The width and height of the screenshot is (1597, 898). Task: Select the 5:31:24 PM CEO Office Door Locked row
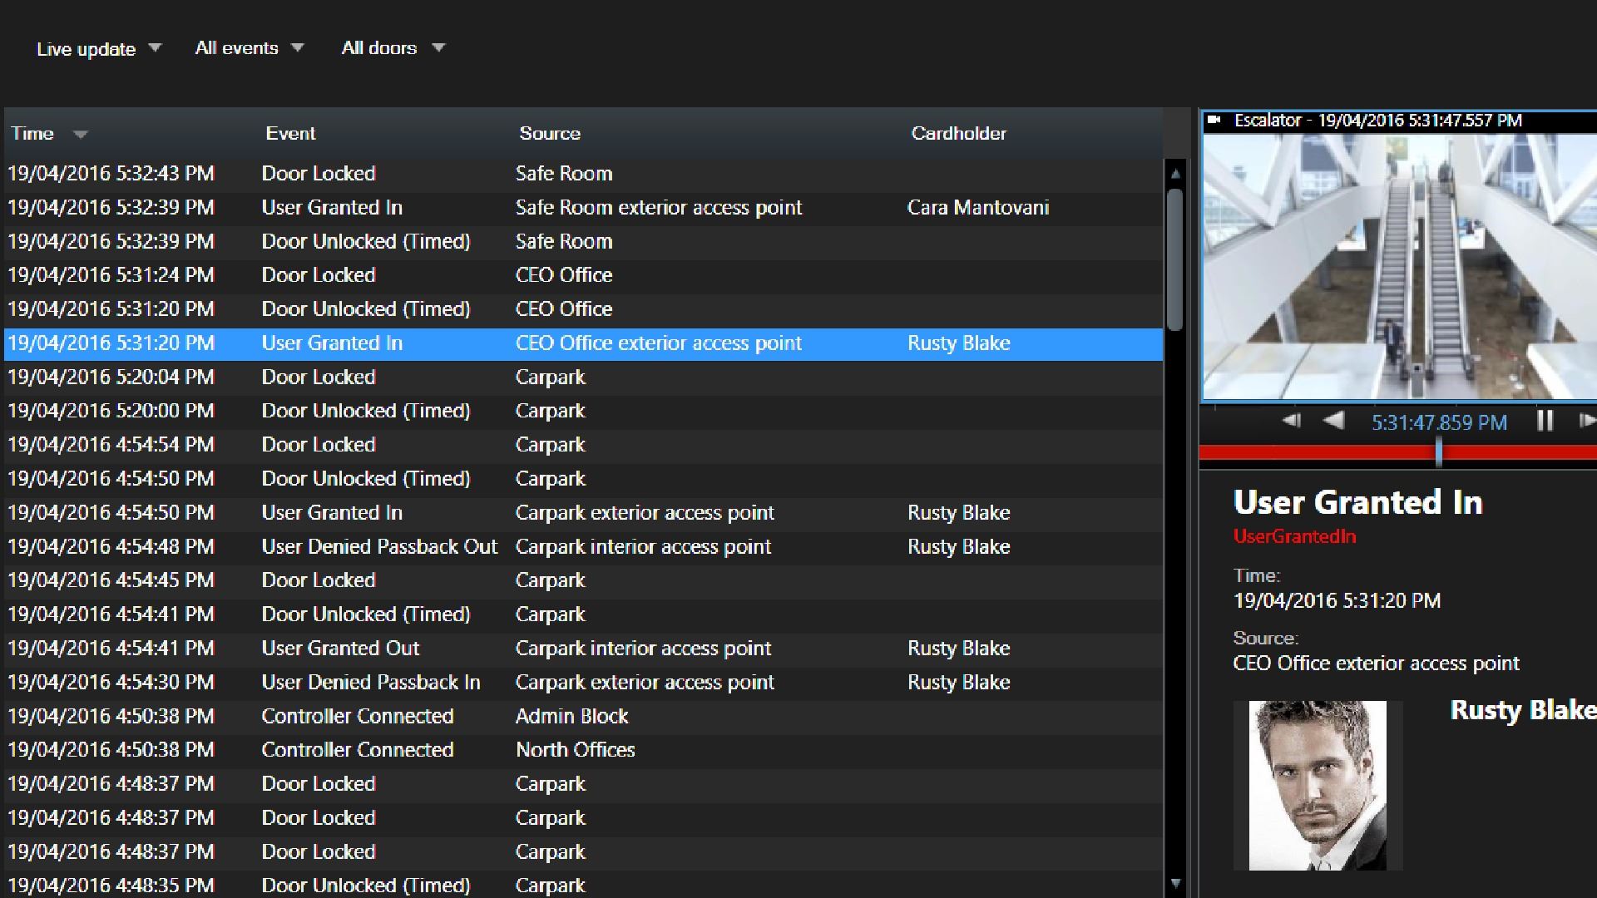(583, 275)
